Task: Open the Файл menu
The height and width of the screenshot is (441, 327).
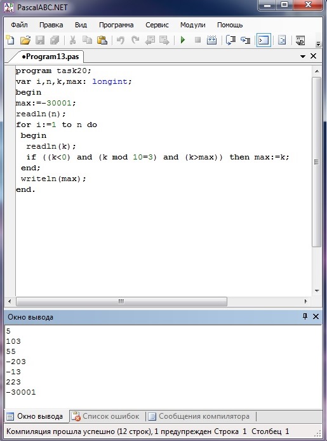Action: [x=19, y=25]
